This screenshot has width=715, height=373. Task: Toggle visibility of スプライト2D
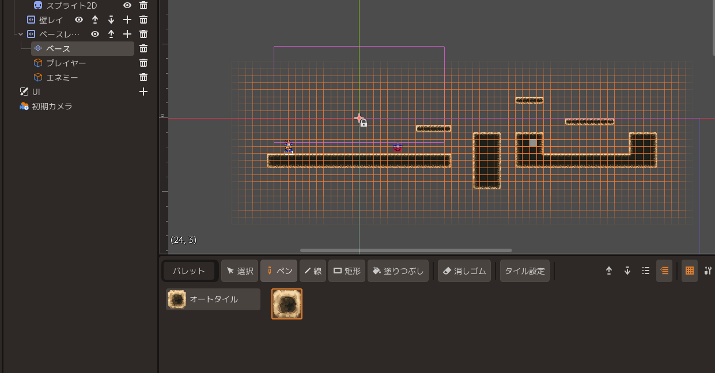coord(127,5)
